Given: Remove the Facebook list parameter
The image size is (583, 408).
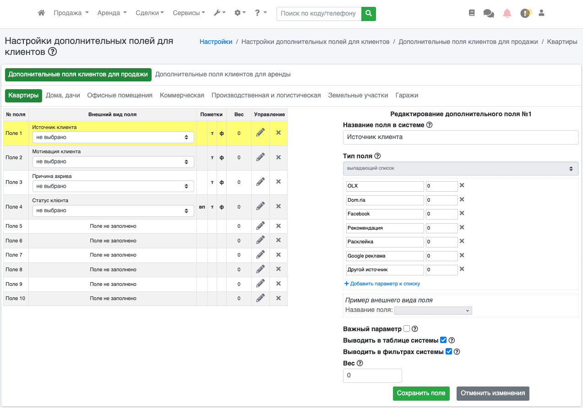Looking at the screenshot, I should [x=462, y=213].
